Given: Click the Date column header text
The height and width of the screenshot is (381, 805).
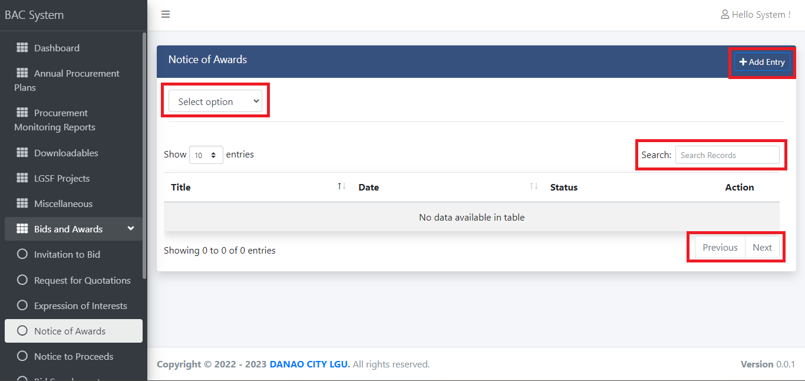Looking at the screenshot, I should coord(369,187).
